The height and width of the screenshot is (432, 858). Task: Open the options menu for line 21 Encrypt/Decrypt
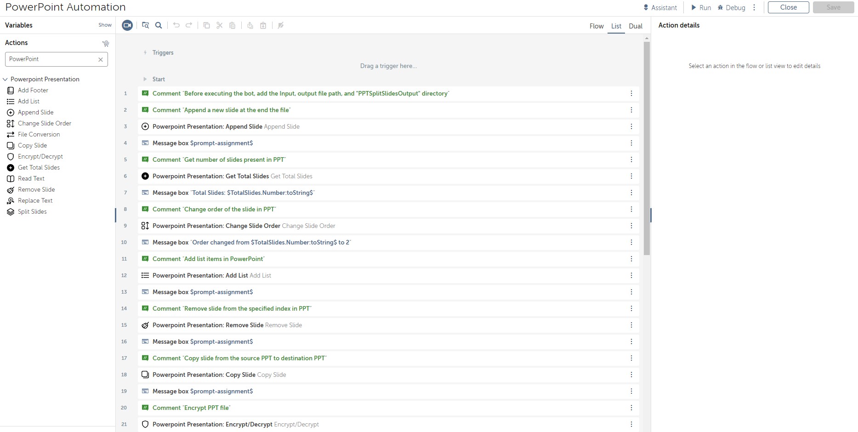(631, 424)
